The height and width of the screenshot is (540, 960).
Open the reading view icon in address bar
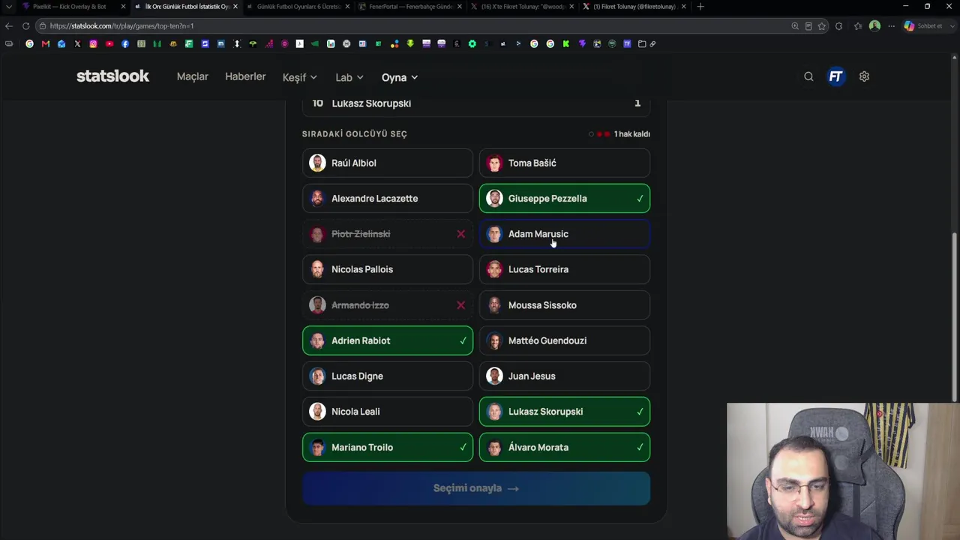coord(808,25)
